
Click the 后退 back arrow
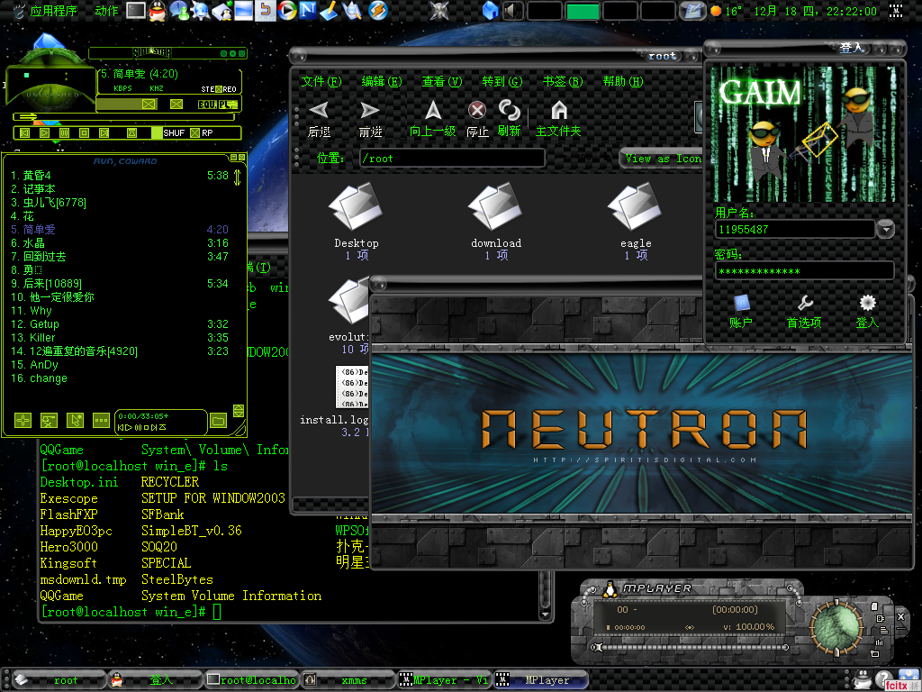(320, 118)
